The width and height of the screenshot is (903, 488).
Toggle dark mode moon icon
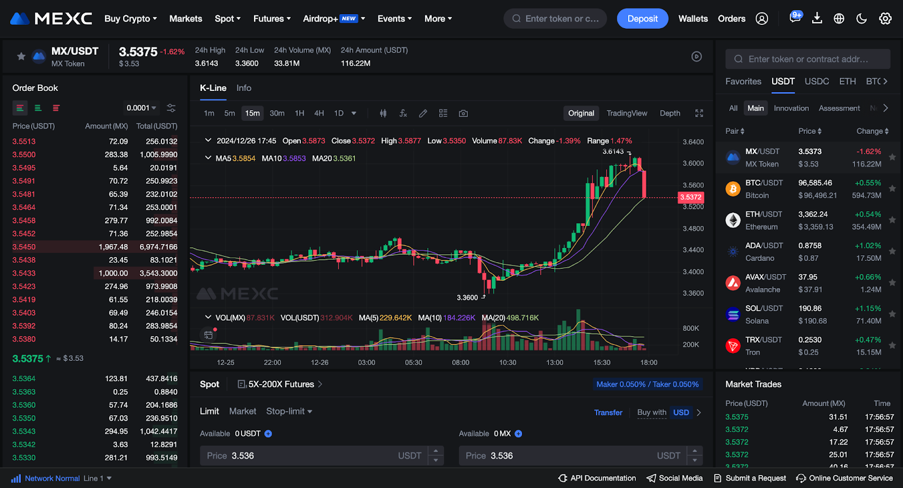(861, 19)
